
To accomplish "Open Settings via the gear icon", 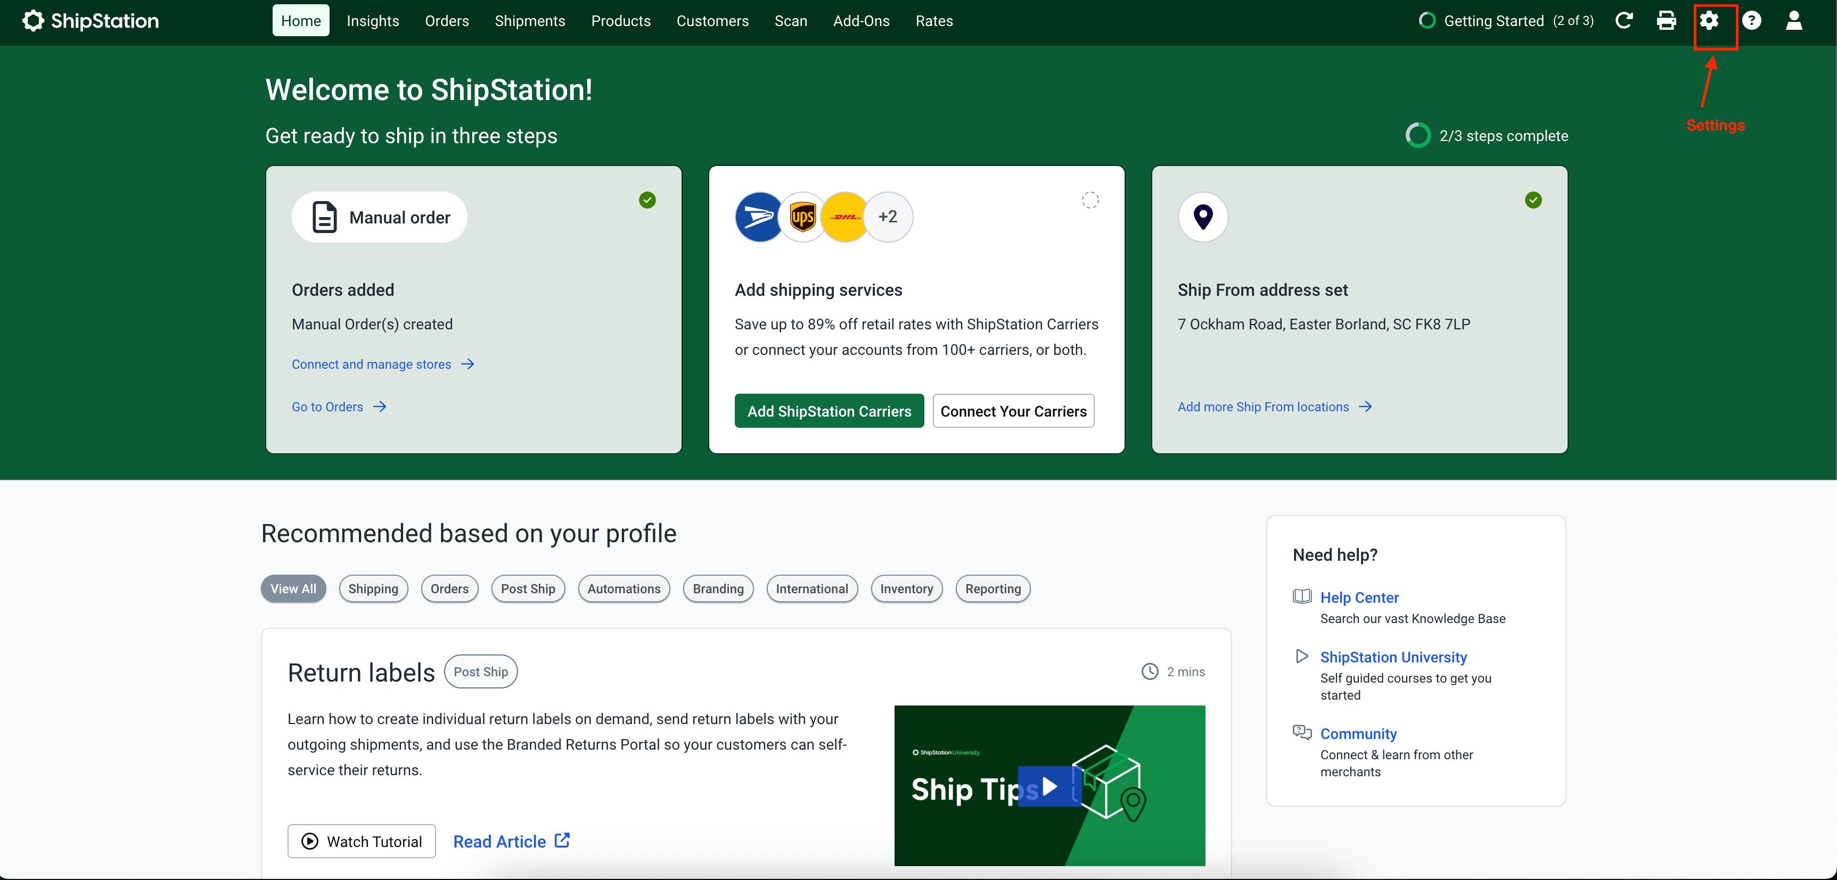I will click(1709, 21).
